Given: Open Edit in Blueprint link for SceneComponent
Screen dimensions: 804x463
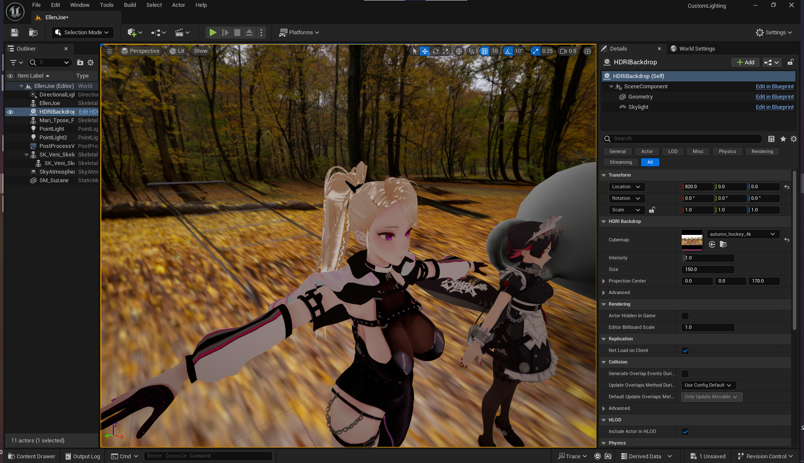Looking at the screenshot, I should (774, 87).
